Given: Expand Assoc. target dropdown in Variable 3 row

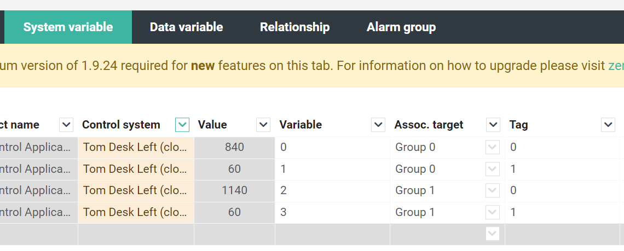Looking at the screenshot, I should (x=493, y=212).
